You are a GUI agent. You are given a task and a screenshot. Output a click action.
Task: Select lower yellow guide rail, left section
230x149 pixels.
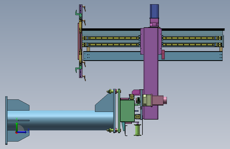(x=113, y=45)
